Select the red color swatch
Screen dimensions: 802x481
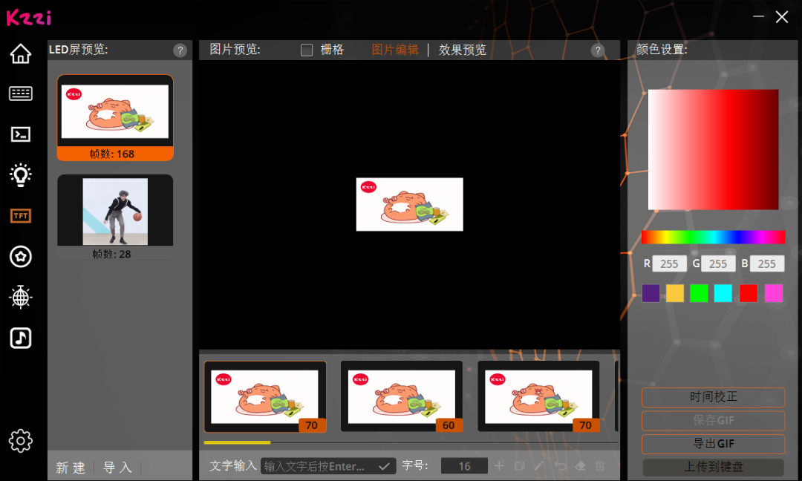coord(748,293)
